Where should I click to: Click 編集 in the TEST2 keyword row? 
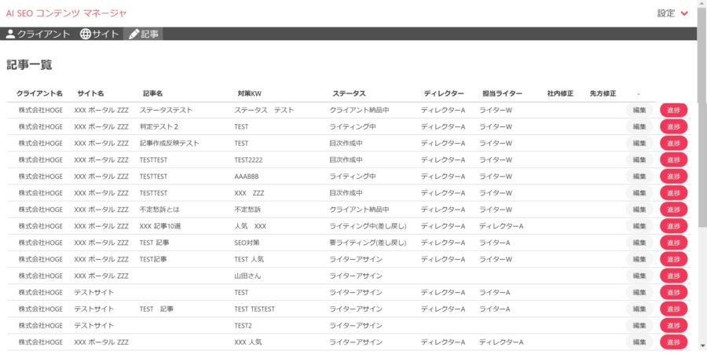click(639, 326)
